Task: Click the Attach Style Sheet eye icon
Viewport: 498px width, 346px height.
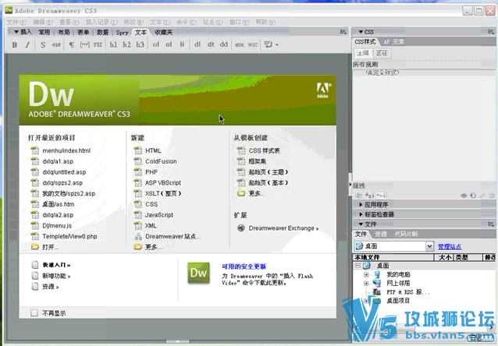Action: (x=464, y=196)
